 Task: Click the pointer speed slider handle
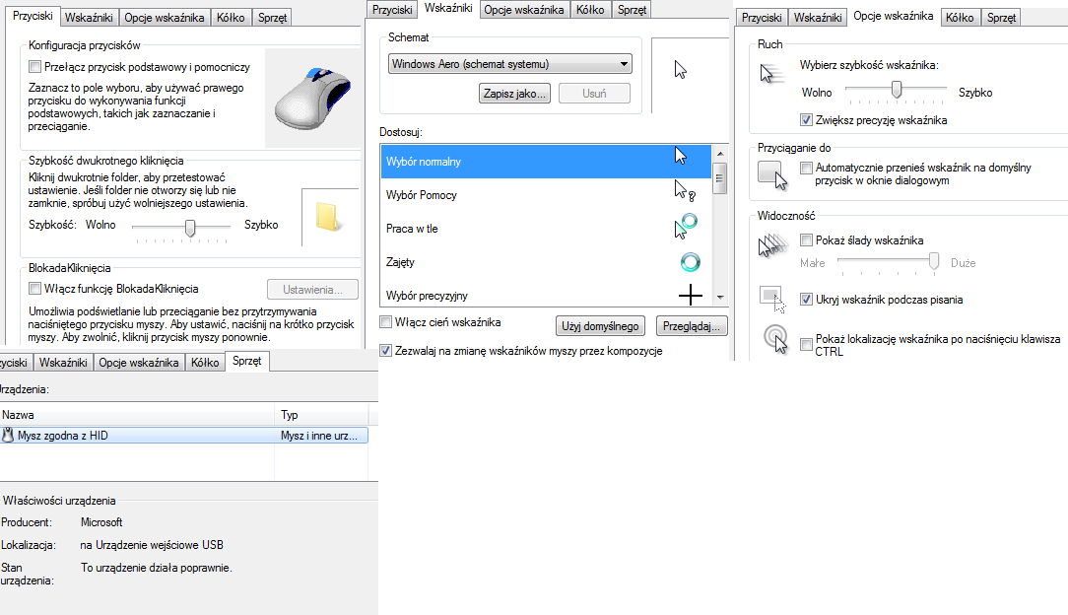click(897, 90)
